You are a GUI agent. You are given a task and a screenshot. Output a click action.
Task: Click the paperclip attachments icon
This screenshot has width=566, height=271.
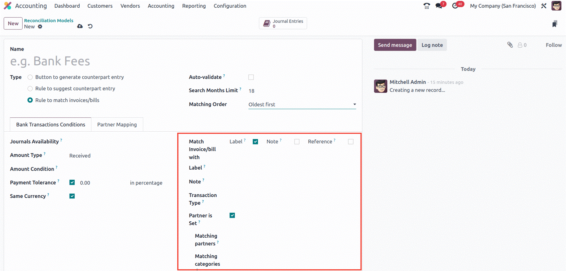[x=510, y=45]
